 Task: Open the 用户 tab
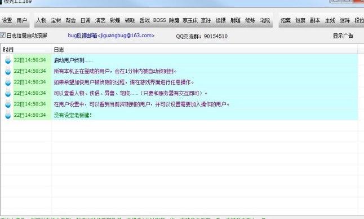(21, 20)
